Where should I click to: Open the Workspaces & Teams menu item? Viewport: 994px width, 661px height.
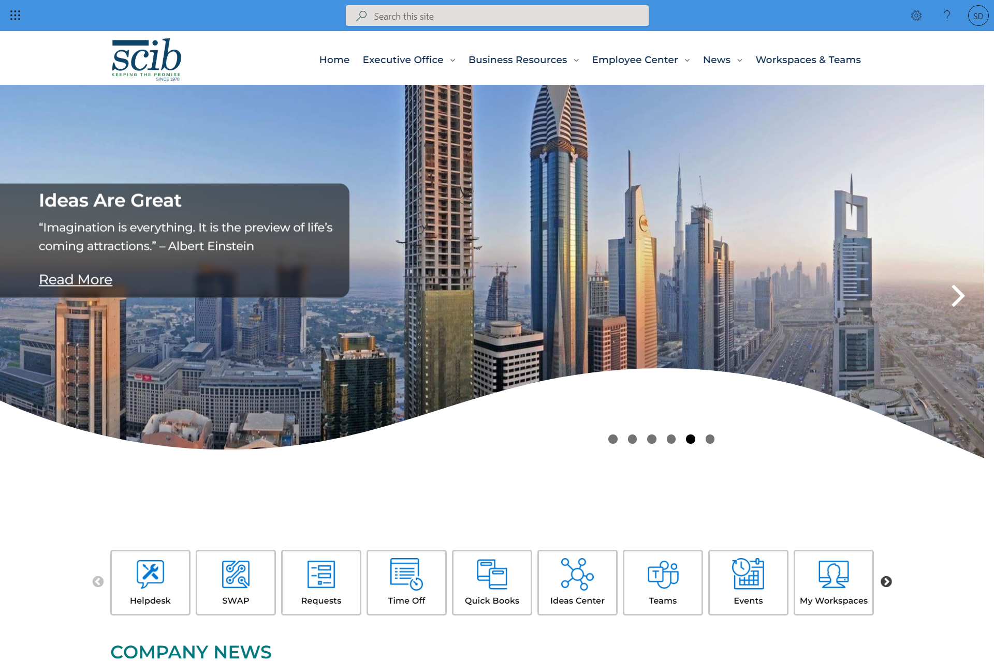[808, 60]
